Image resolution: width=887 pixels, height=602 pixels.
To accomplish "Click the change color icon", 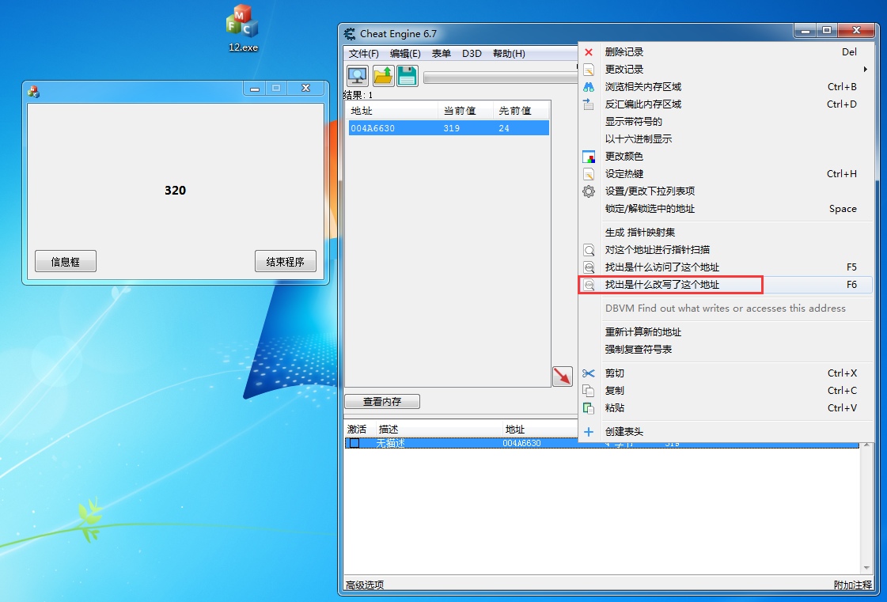I will (x=589, y=157).
